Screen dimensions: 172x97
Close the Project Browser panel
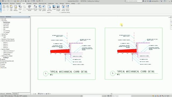pos(29,17)
